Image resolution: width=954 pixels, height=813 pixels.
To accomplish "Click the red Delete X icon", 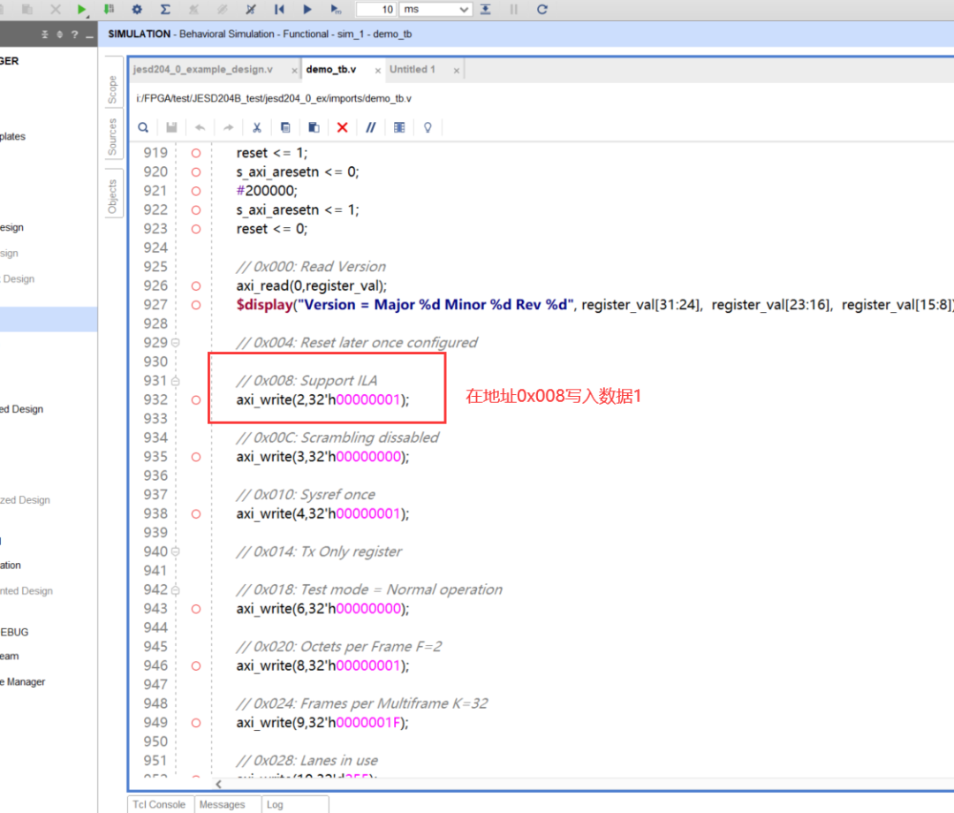I will coord(343,127).
